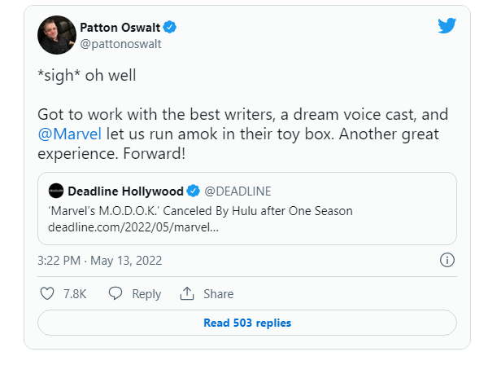Click the share arrow icon

click(x=187, y=293)
